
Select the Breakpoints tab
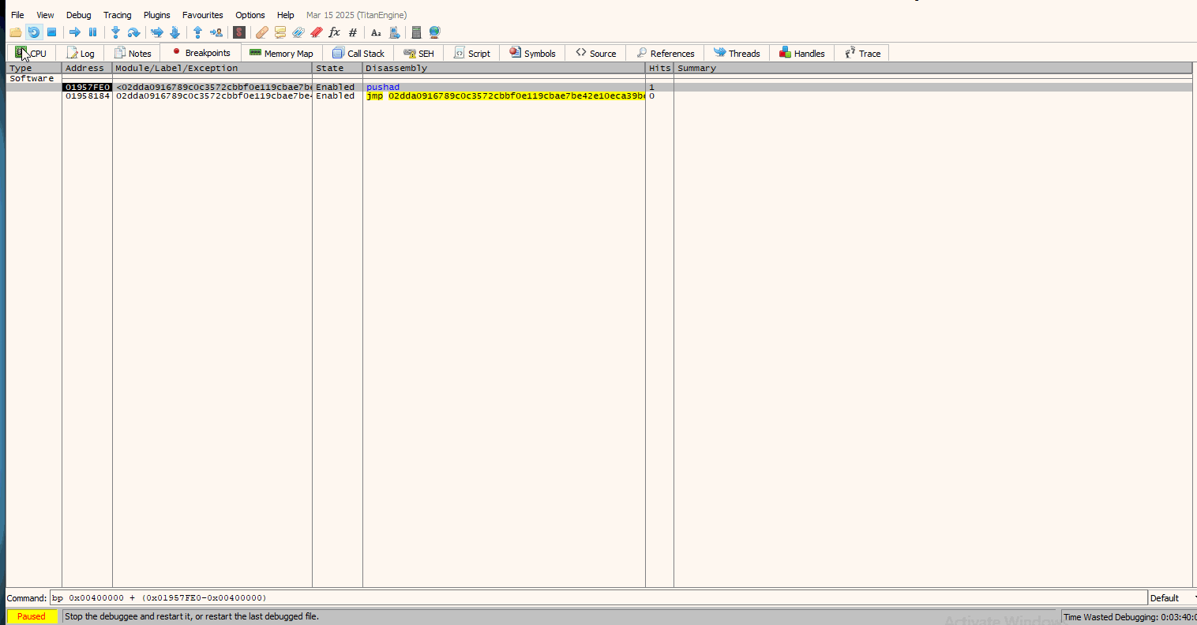tap(201, 53)
